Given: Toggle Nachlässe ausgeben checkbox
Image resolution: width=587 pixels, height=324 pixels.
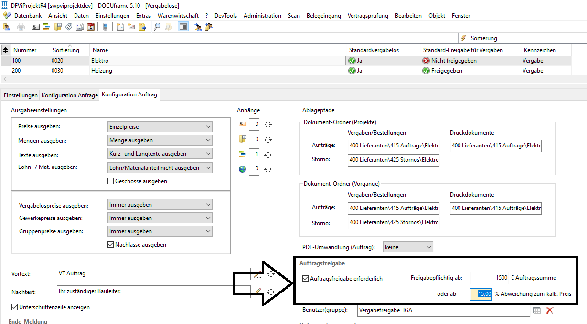Looking at the screenshot, I should [x=111, y=245].
